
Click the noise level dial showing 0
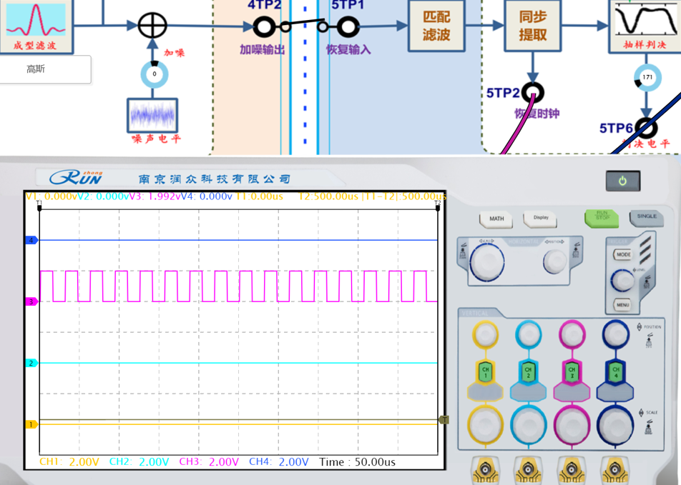[154, 74]
